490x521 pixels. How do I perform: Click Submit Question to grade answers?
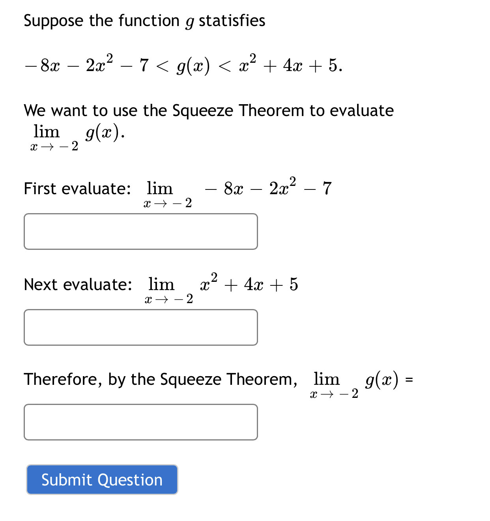pyautogui.click(x=102, y=480)
